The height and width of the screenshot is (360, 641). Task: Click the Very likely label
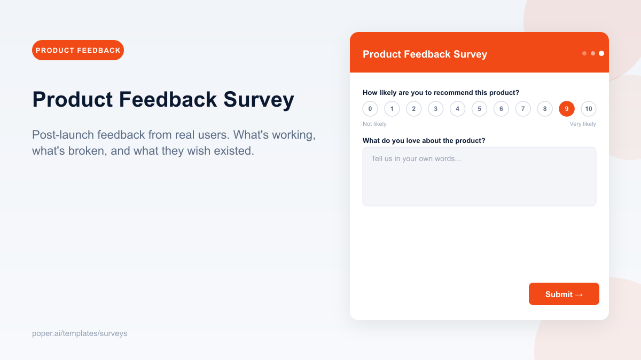[583, 123]
